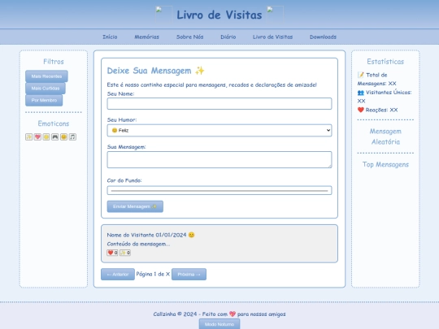The width and height of the screenshot is (439, 329).
Task: Click the 'Mensagem Aleatória' heading
Action: pyautogui.click(x=385, y=136)
